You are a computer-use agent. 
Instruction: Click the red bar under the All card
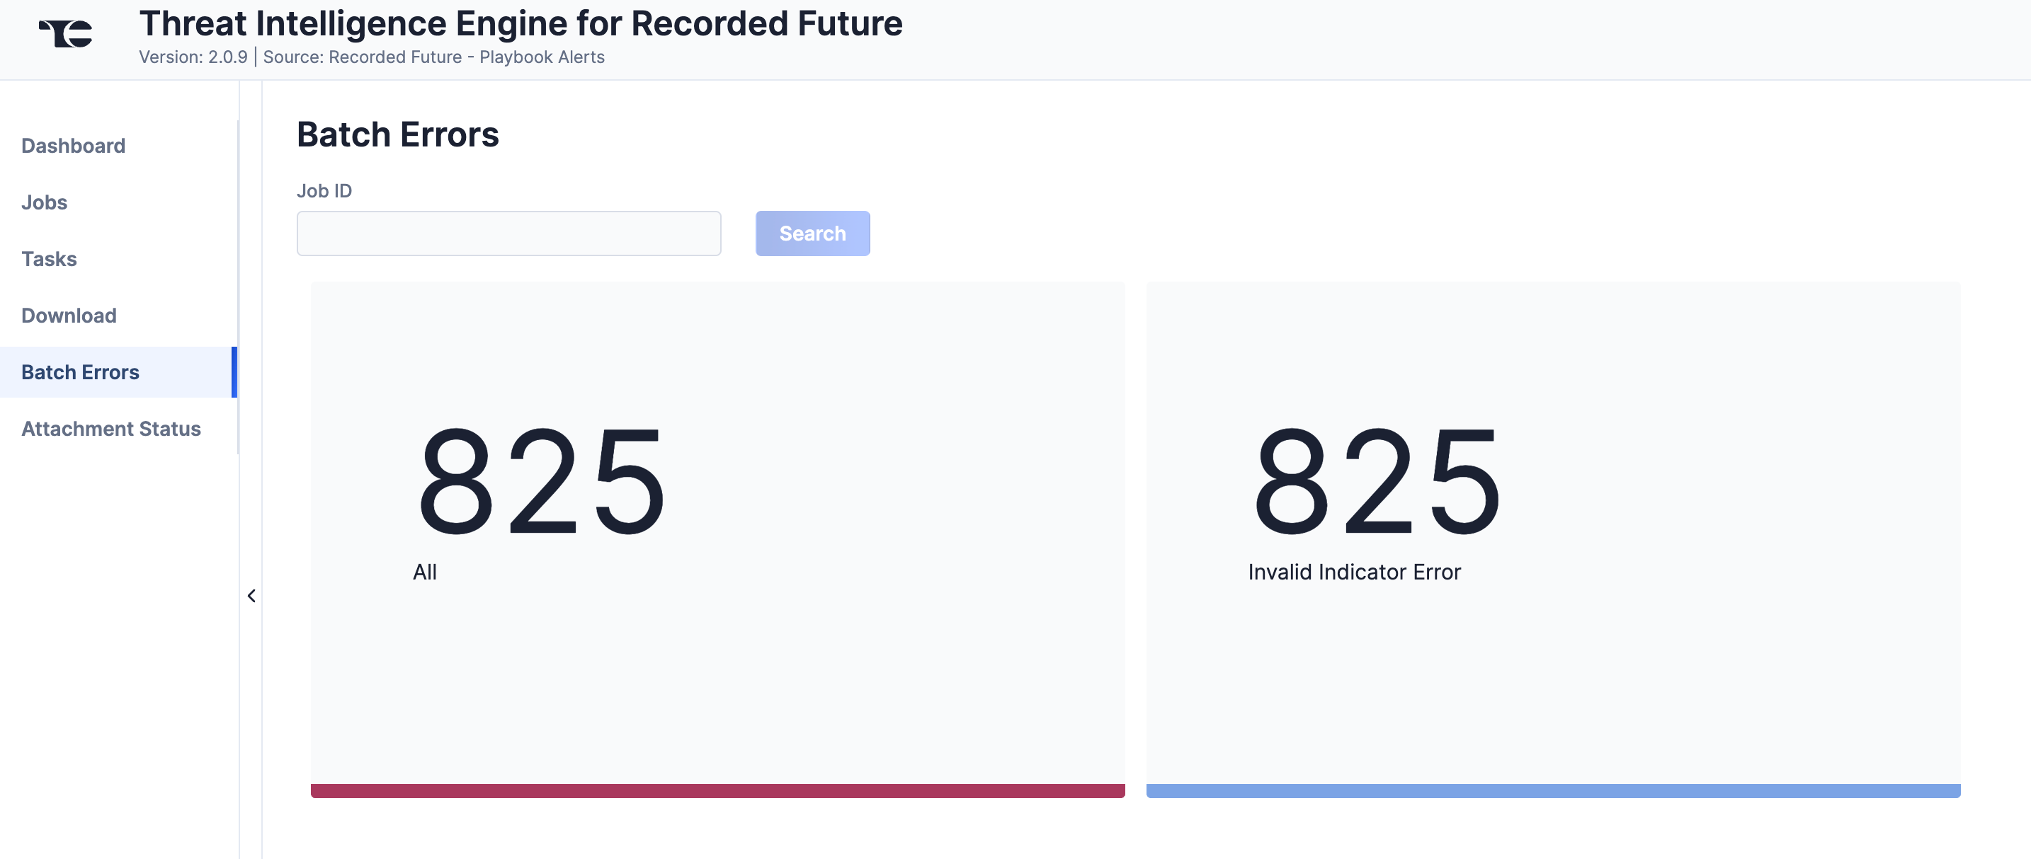click(717, 790)
